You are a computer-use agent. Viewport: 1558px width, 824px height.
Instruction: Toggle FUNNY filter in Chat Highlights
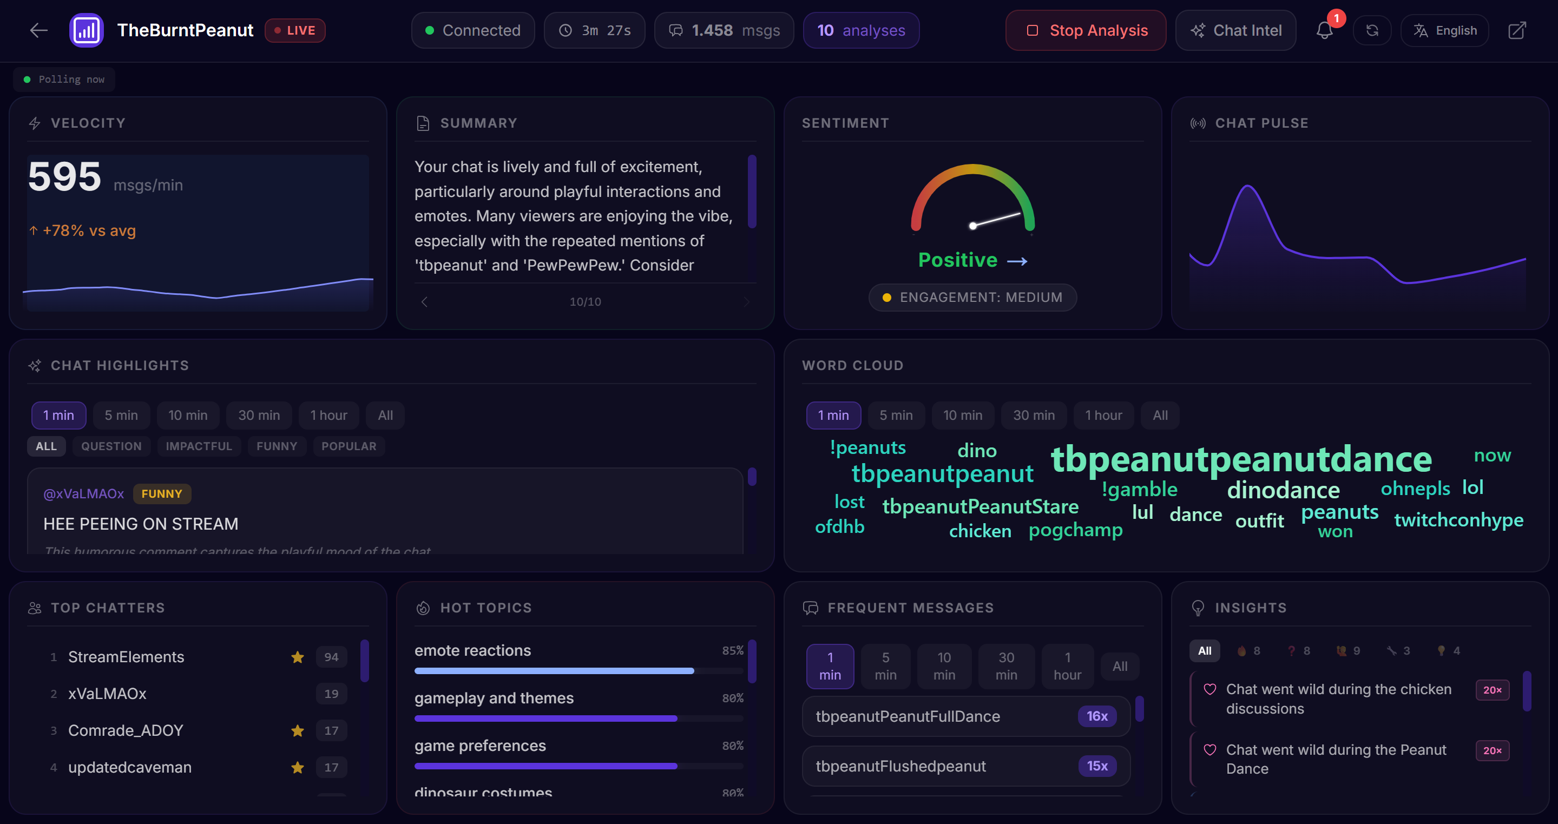(x=277, y=446)
